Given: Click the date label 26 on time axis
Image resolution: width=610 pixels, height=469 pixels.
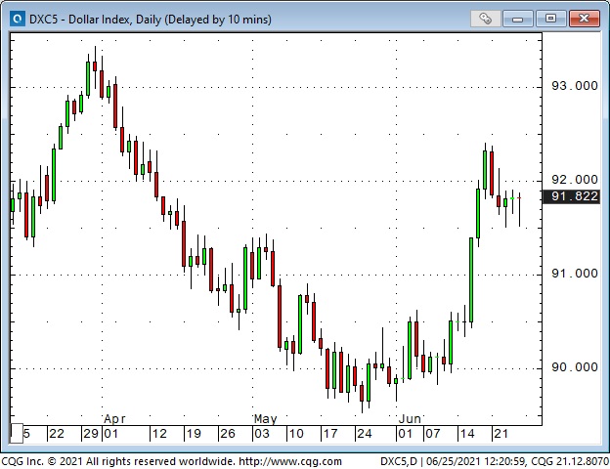Looking at the screenshot, I should 228,433.
